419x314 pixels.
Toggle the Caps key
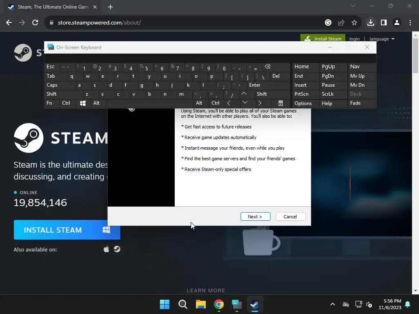pyautogui.click(x=60, y=85)
